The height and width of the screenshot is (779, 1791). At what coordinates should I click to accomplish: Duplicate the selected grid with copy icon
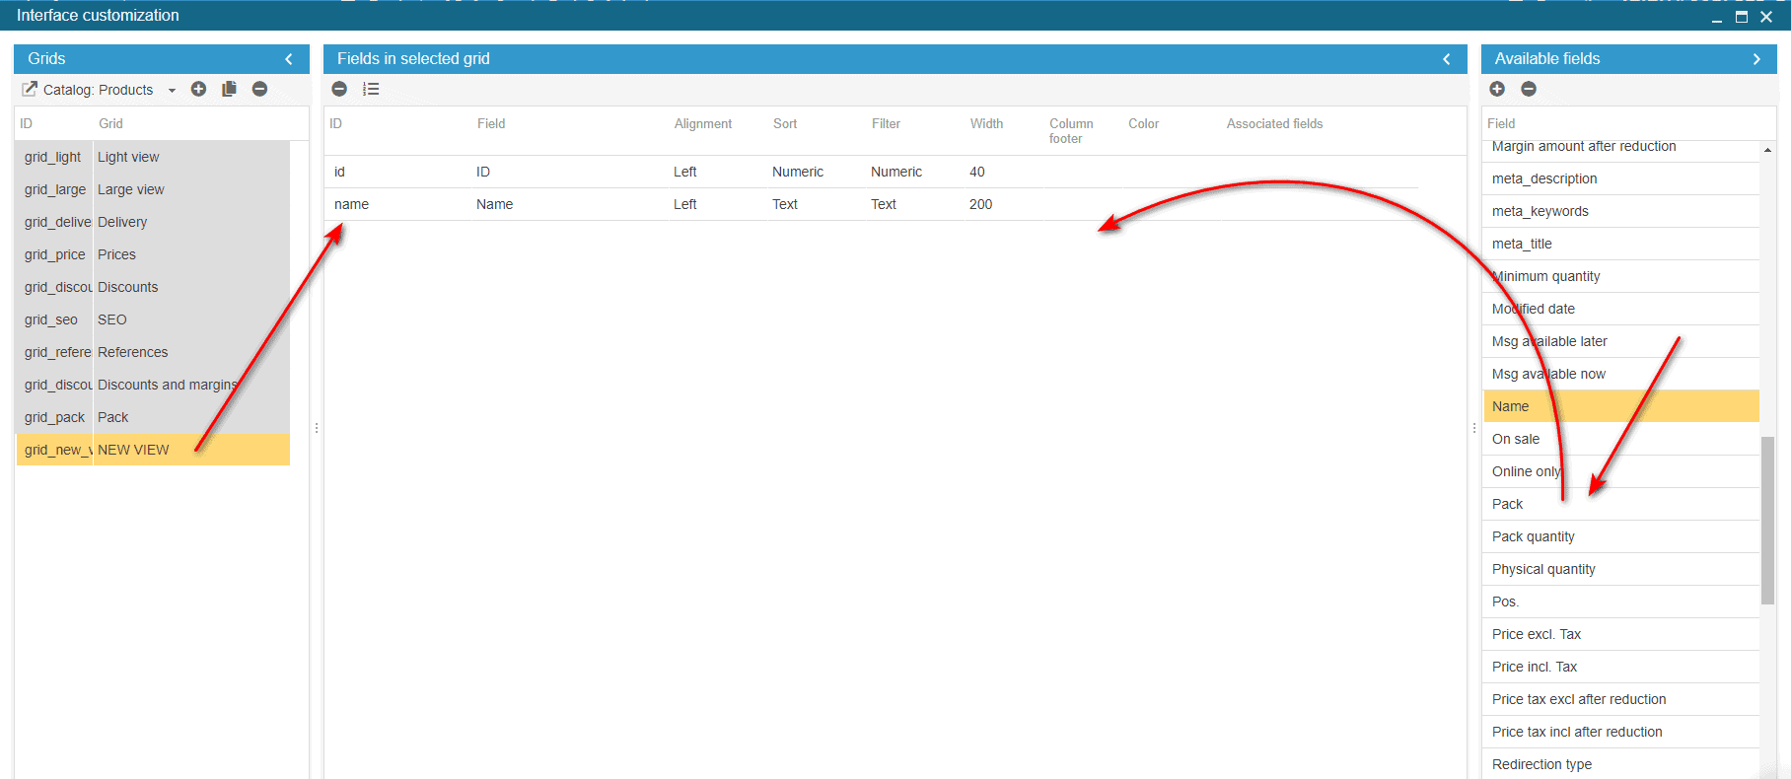[229, 89]
